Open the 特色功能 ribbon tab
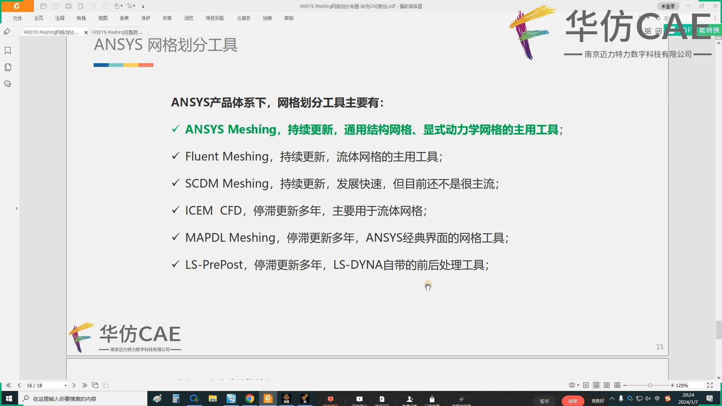Viewport: 722px width, 406px height. tap(215, 18)
